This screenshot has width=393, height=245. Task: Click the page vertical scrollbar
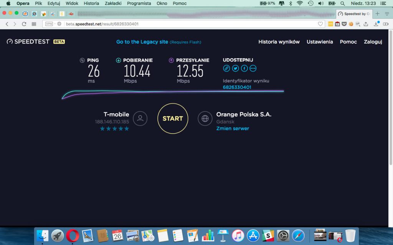pyautogui.click(x=390, y=98)
